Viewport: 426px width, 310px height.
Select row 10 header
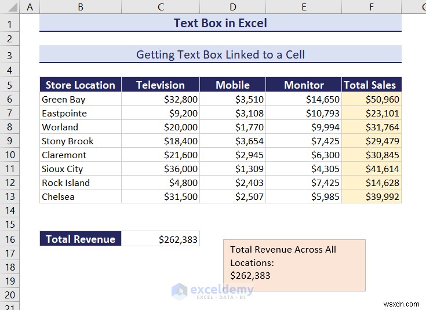point(9,155)
